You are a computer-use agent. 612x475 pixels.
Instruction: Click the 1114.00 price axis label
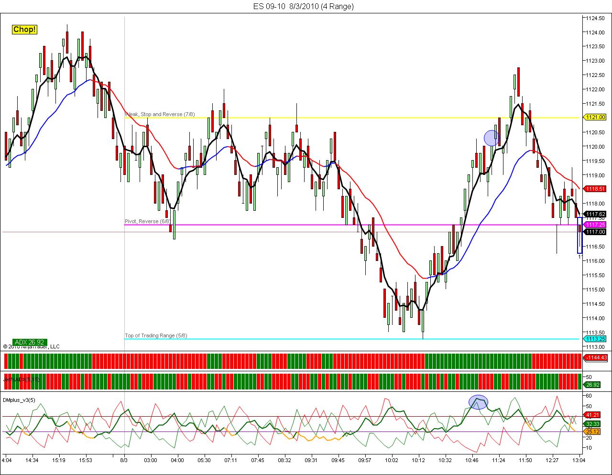coord(595,318)
